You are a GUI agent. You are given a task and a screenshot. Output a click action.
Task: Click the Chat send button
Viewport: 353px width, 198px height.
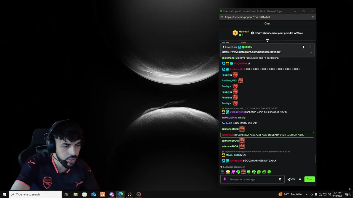coord(309,179)
